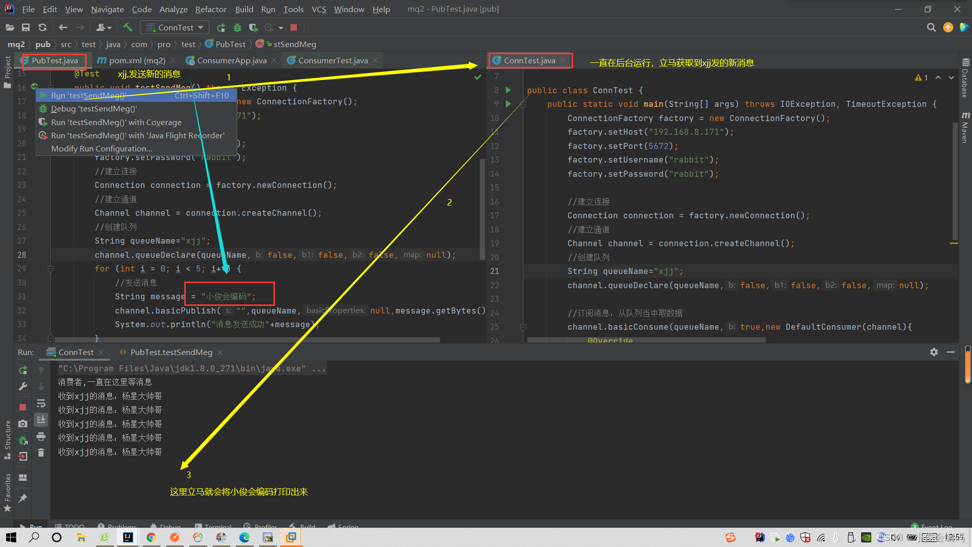
Task: Print the console output
Action: click(41, 437)
